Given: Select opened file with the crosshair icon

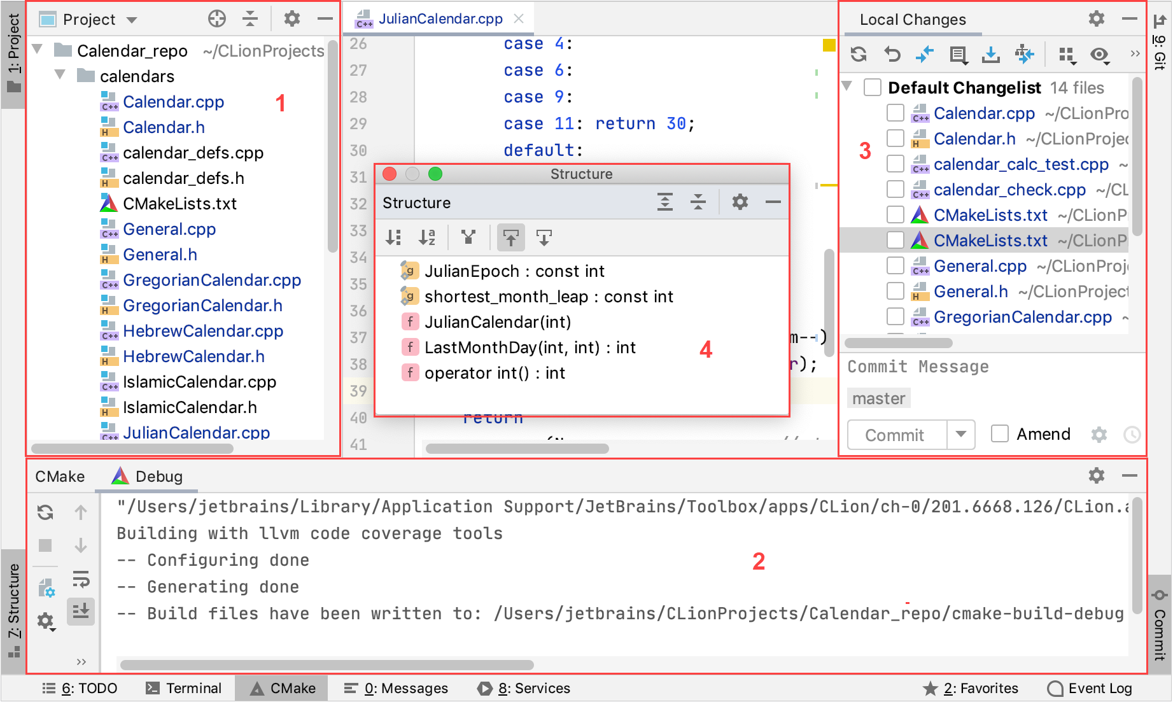Looking at the screenshot, I should 217,18.
